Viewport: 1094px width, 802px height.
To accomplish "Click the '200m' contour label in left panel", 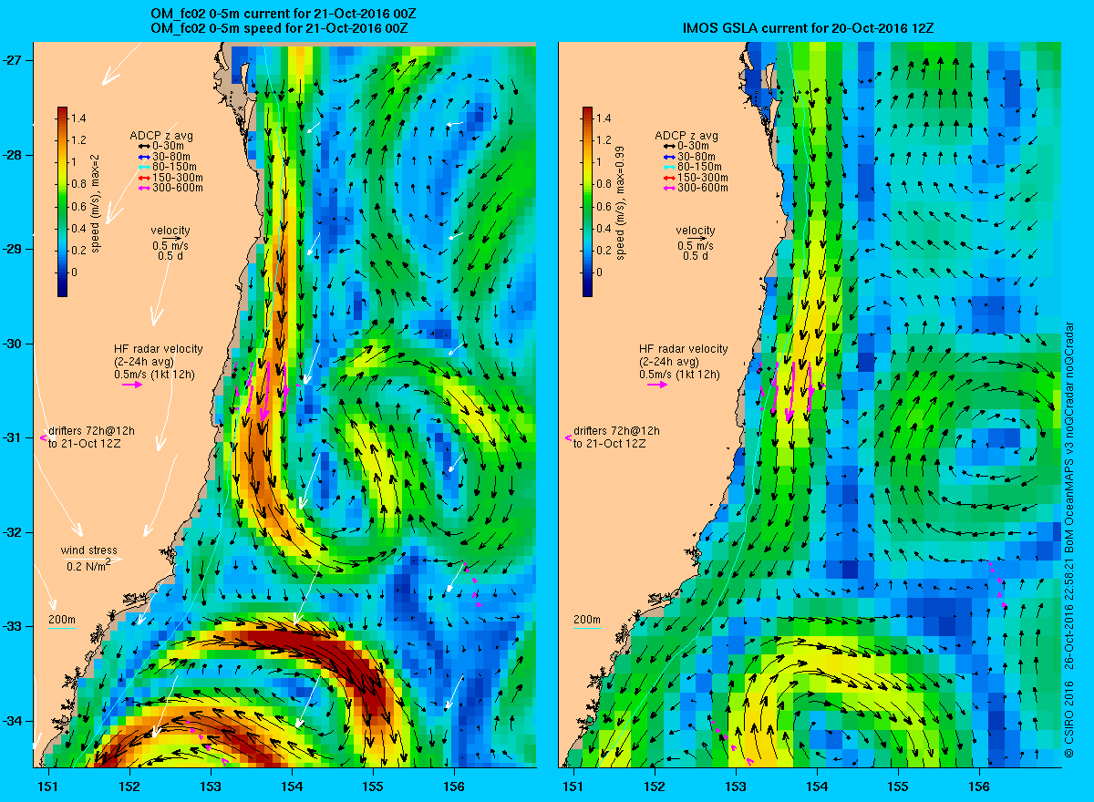I will point(61,621).
